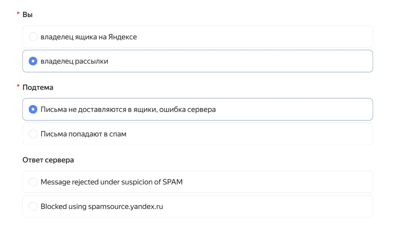Select 'Message rejected under suspicion of SPAM' radio
Screen dimensions: 413x228
(33, 182)
